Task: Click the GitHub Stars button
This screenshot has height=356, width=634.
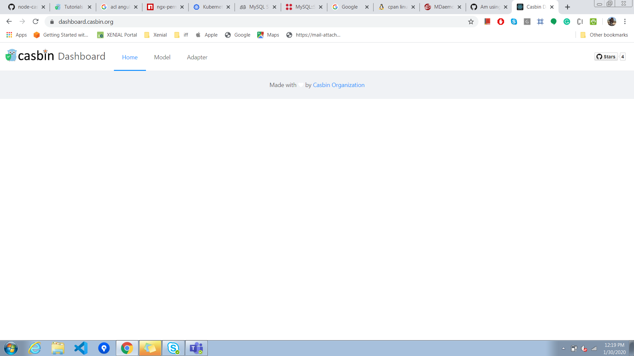Action: [x=606, y=56]
